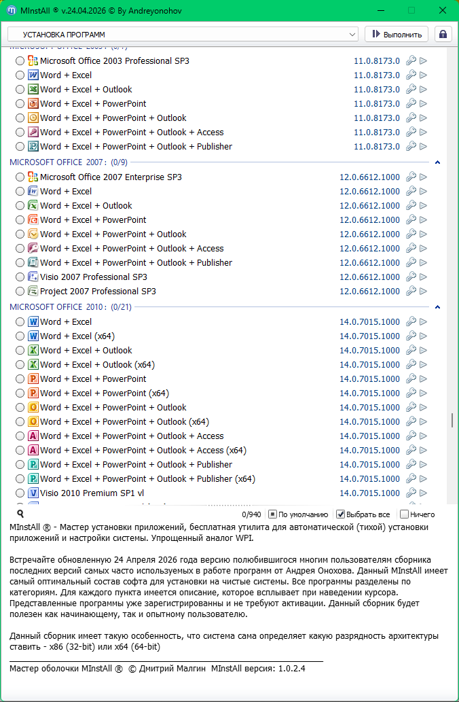This screenshot has height=702, width=459.
Task: Open the 'УСТАНОВКА ПРОГРАММ' dropdown
Action: [182, 34]
